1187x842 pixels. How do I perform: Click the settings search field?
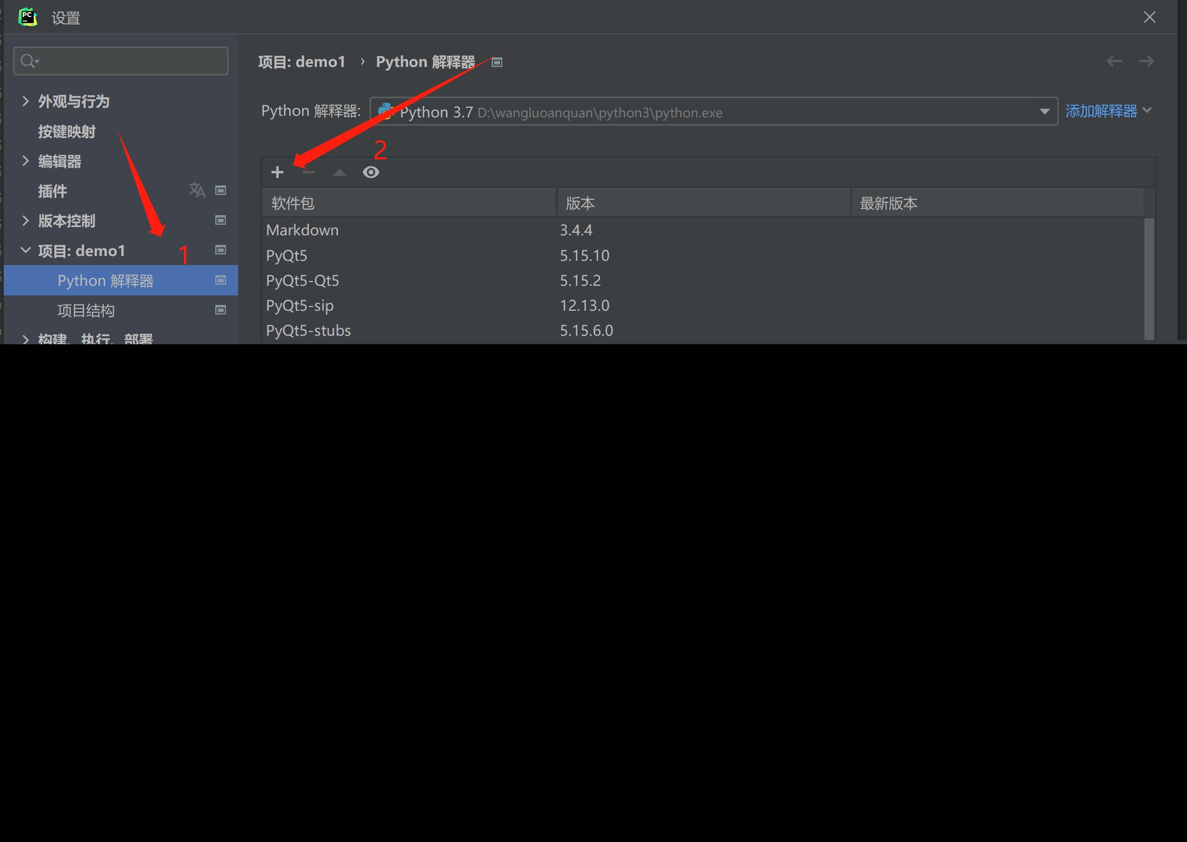click(128, 61)
